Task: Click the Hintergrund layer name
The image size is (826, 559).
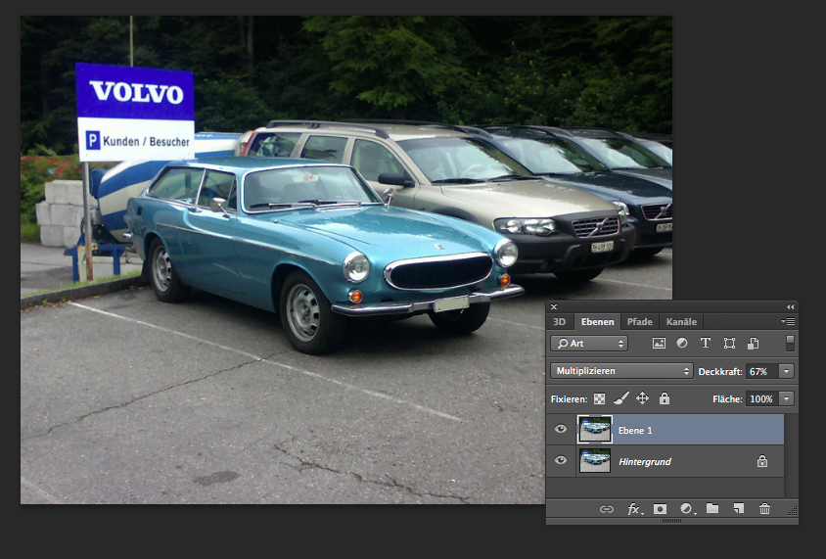Action: point(645,461)
